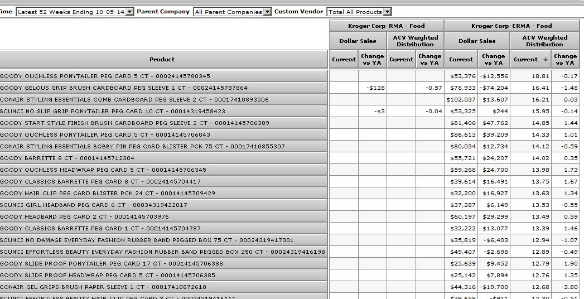Click the Scunci No Slip Grip Ponytailer row
The width and height of the screenshot is (584, 299).
[x=113, y=111]
